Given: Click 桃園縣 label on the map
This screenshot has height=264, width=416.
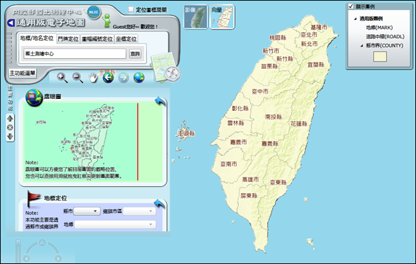Looking at the screenshot, I should [x=278, y=37].
